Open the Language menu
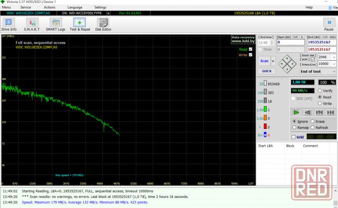Image resolution: width=338 pixels, height=208 pixels. click(75, 8)
